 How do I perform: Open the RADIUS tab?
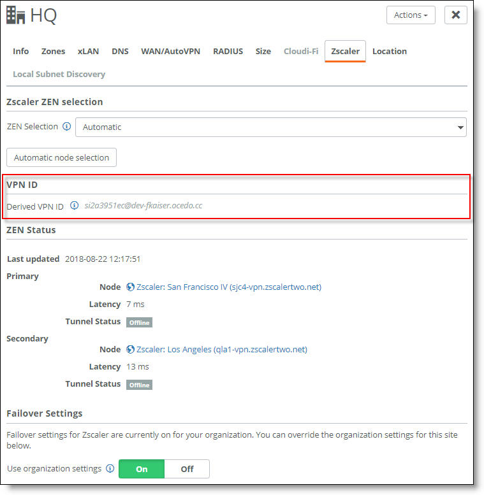(x=228, y=51)
